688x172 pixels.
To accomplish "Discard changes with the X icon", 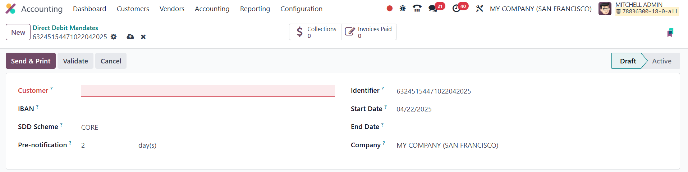I will coord(143,37).
